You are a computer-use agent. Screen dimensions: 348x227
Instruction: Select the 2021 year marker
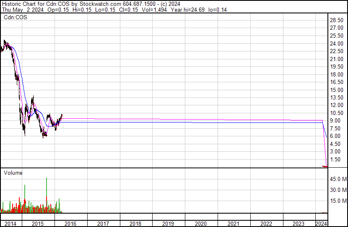pyautogui.click(x=234, y=224)
